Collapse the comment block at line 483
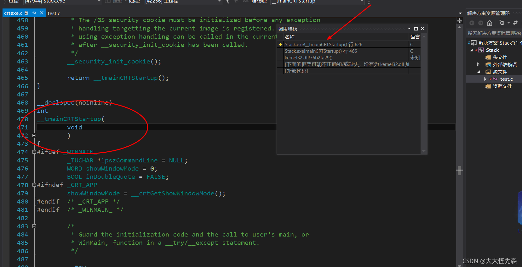This screenshot has height=267, width=522. [x=34, y=226]
